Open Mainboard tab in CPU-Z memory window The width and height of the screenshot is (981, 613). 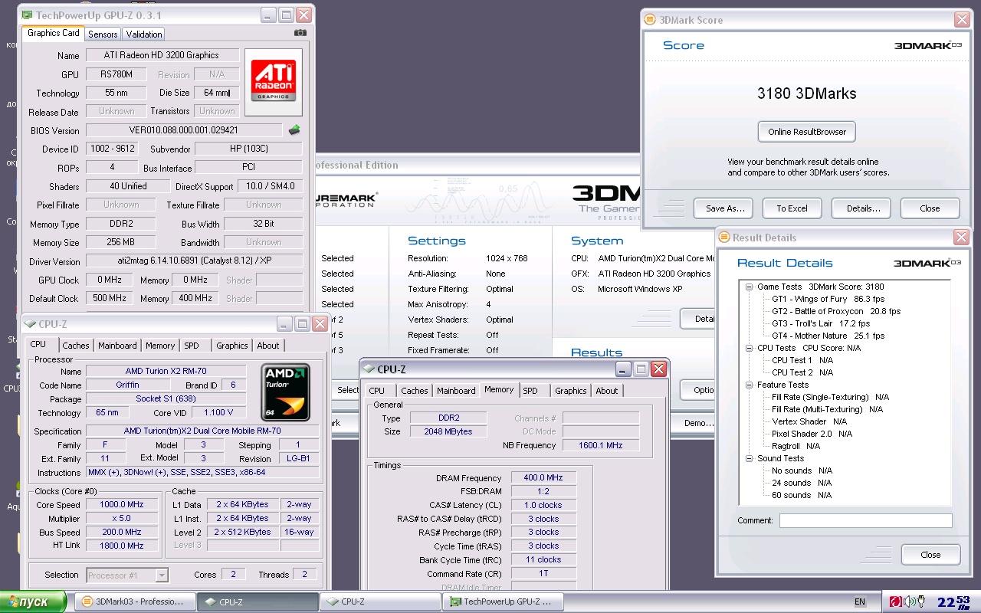(x=456, y=391)
